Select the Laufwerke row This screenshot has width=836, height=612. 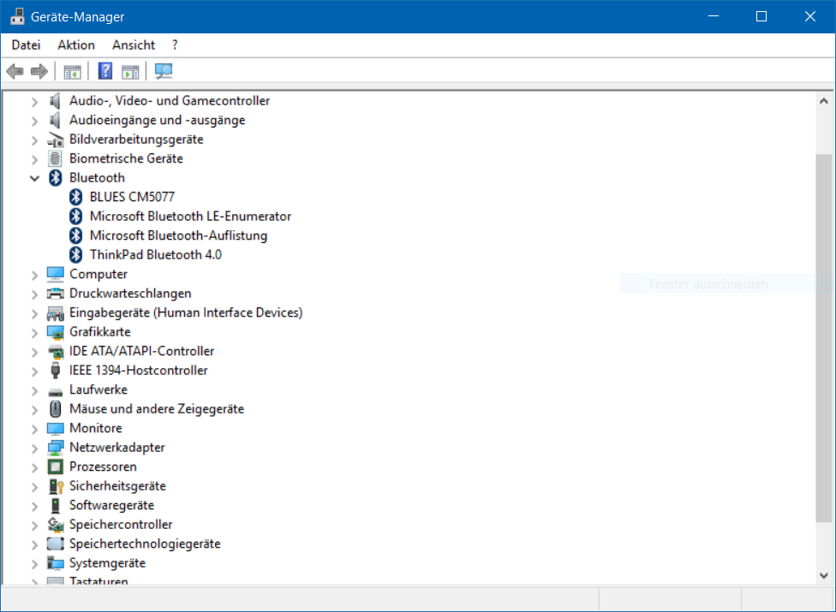point(99,389)
